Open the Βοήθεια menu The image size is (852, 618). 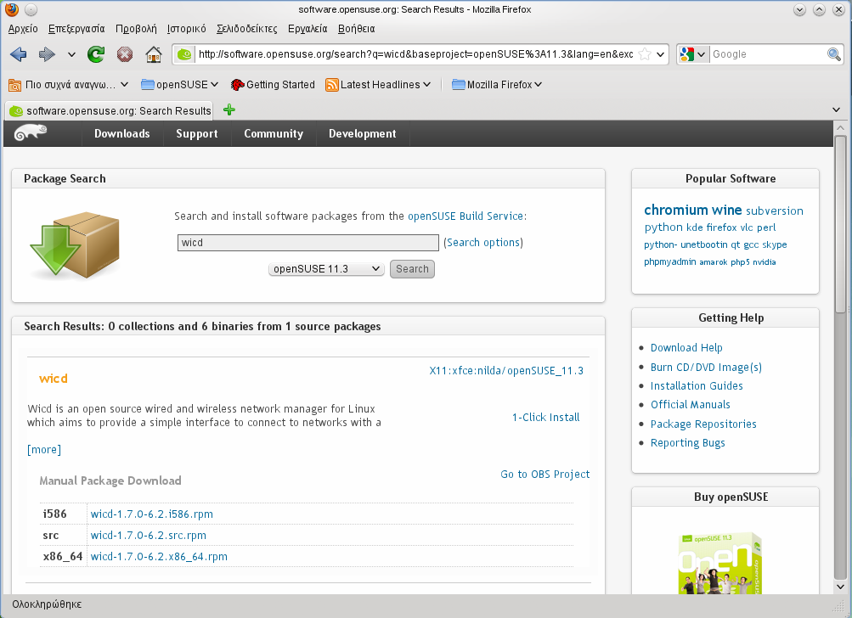point(357,29)
